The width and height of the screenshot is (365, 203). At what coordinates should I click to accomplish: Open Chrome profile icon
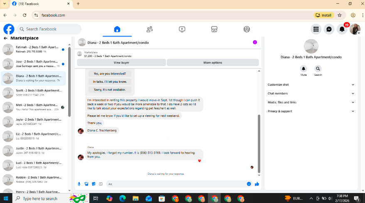click(x=353, y=15)
